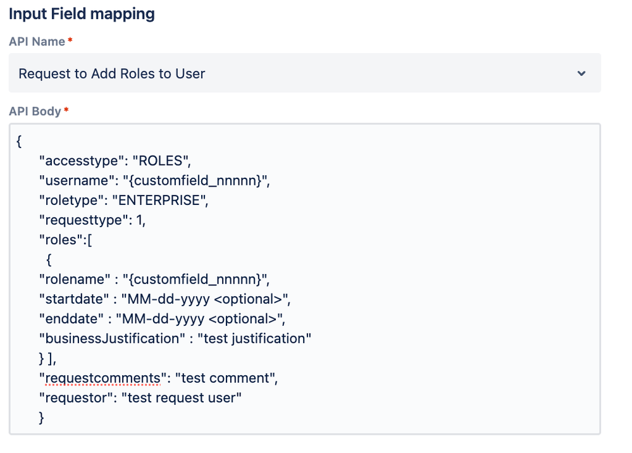Click the chevron arrow in API Name dropdown
Screen dimensions: 632x453
582,73
